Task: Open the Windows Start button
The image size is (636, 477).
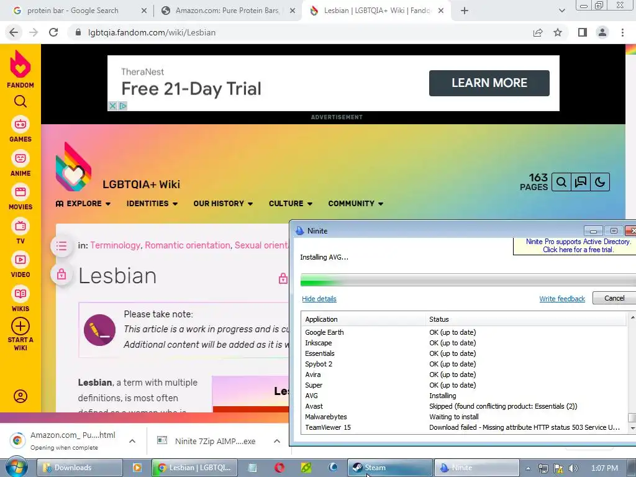Action: point(16,467)
